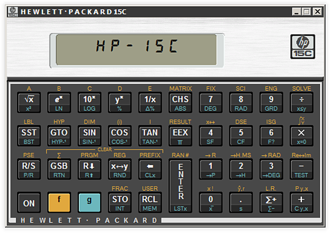Image resolution: width=330 pixels, height=233 pixels.
Task: Activate the blue g shift key
Action: [89, 203]
